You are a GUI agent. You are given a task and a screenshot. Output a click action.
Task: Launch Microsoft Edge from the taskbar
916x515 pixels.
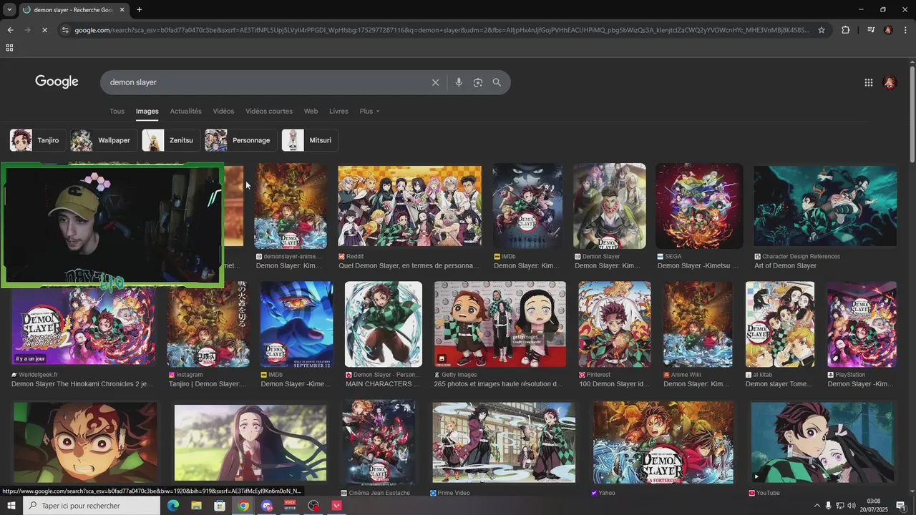173,506
